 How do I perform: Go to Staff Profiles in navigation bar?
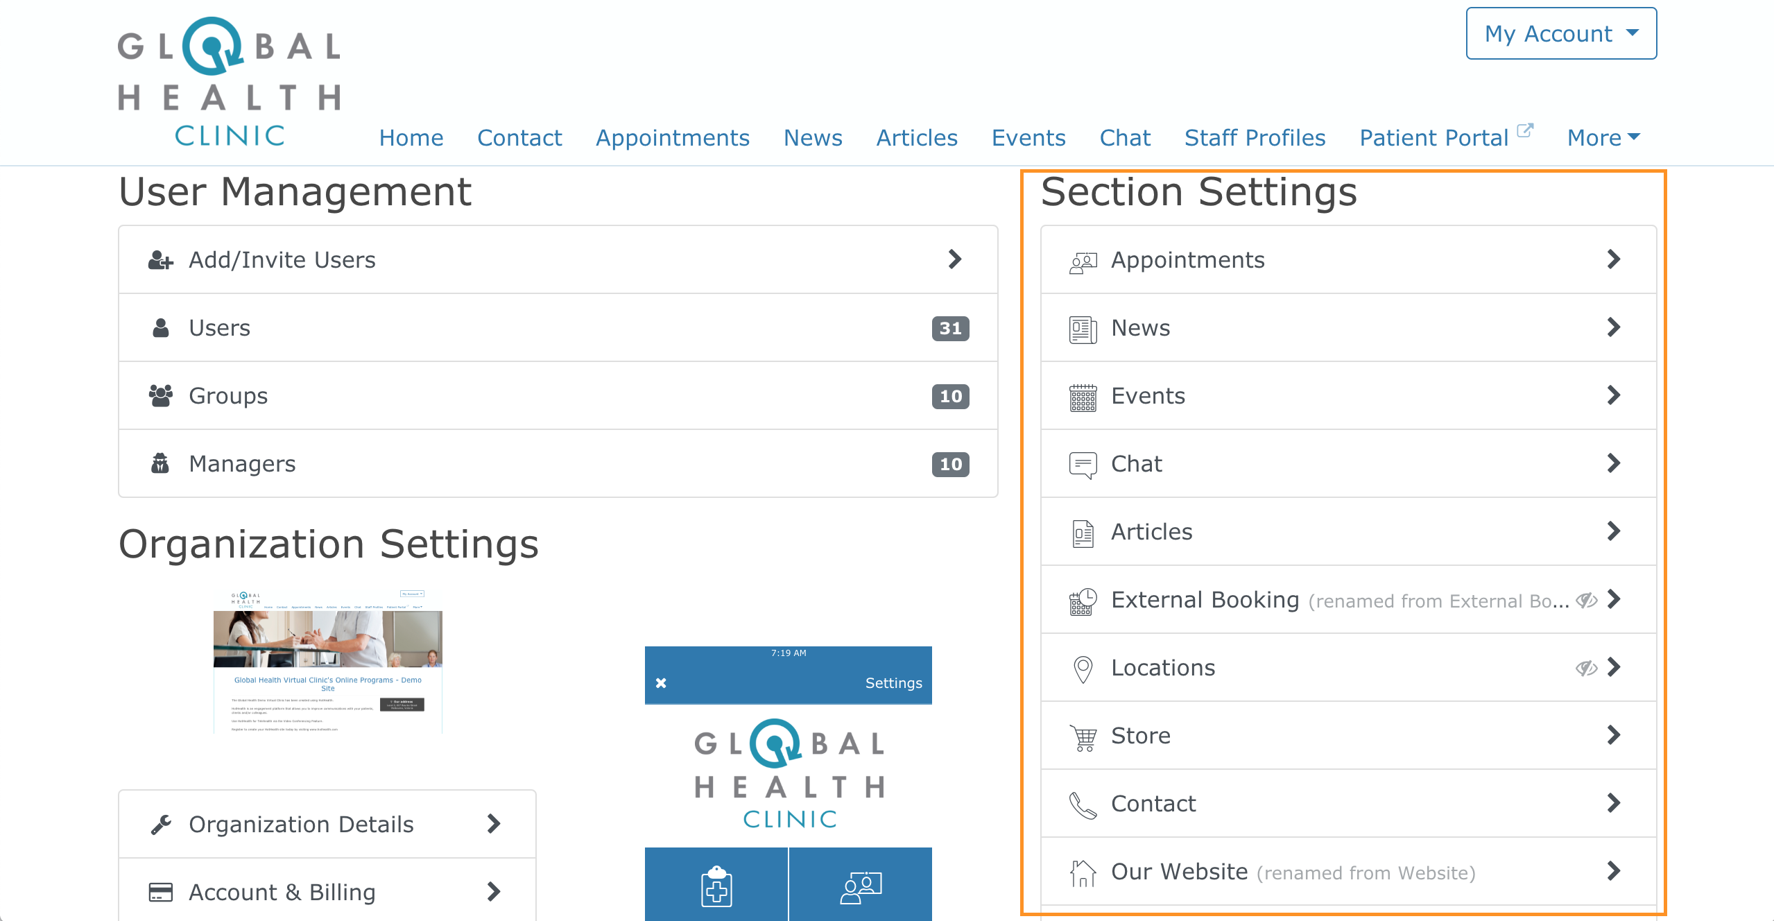click(1255, 137)
